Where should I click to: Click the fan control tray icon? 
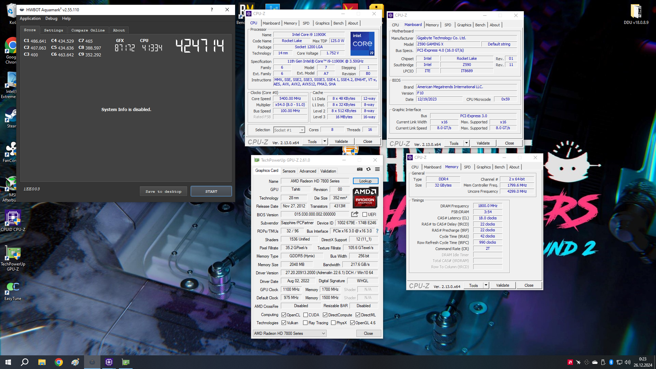pos(587,362)
